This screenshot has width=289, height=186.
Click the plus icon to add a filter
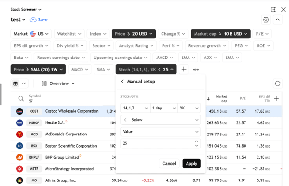click(184, 70)
